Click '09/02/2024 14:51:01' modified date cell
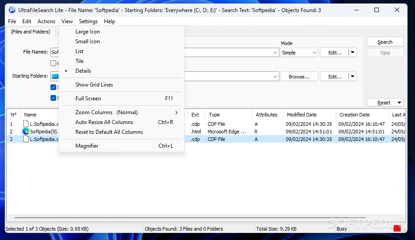Image resolution: width=415 pixels, height=240 pixels. [309, 132]
